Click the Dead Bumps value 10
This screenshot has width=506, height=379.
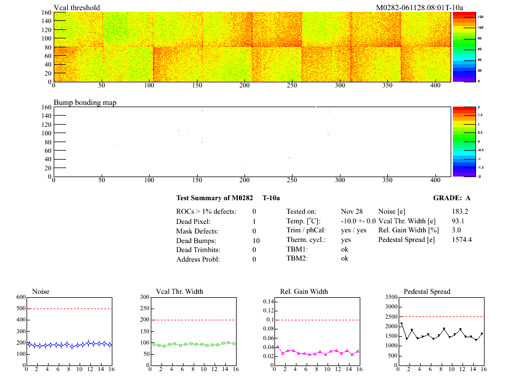point(256,241)
